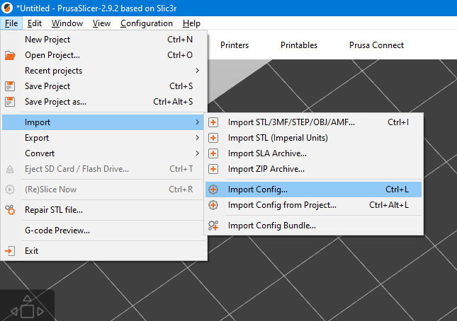Expand the Export submenu
Viewport: 457px width, 321px height.
pos(103,138)
